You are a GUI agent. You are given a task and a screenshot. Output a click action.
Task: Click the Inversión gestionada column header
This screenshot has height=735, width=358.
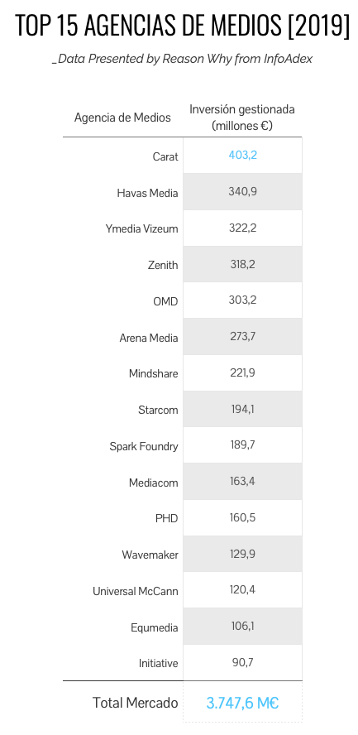pos(242,118)
